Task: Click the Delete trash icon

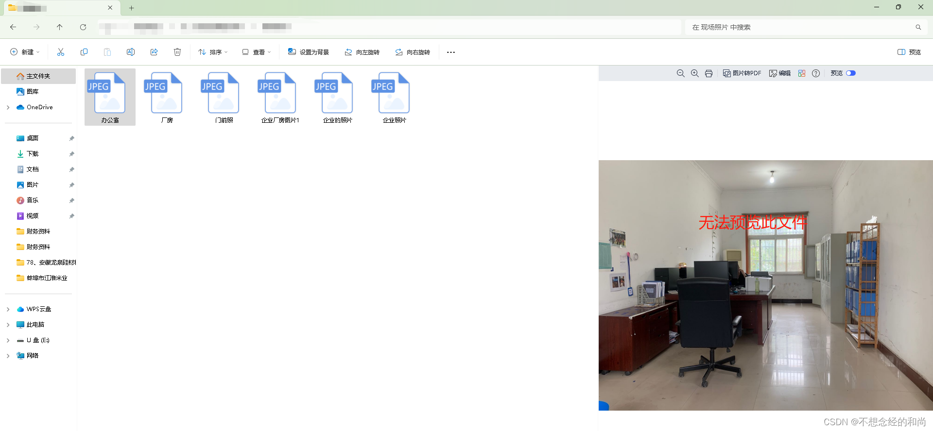Action: [177, 52]
